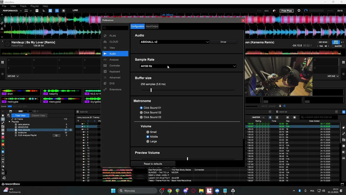
Task: Click the export mode icon at sidebar bottom
Action: pos(4,178)
